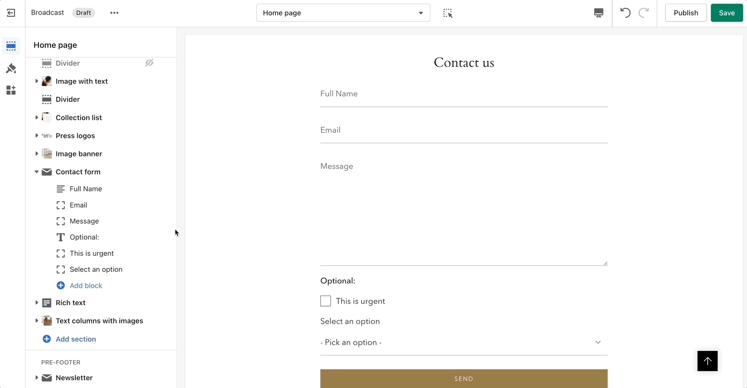The width and height of the screenshot is (747, 388).
Task: Check the This is urgent checkbox
Action: tap(325, 301)
